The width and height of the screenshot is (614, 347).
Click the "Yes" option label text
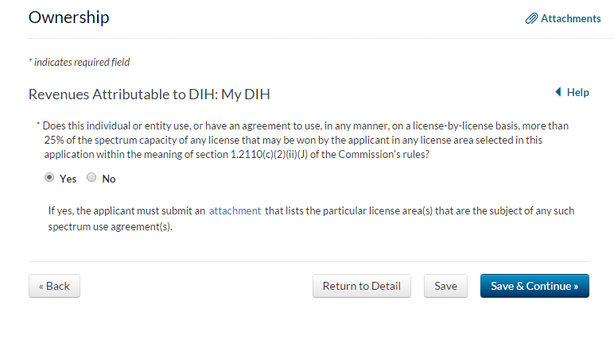pyautogui.click(x=68, y=179)
